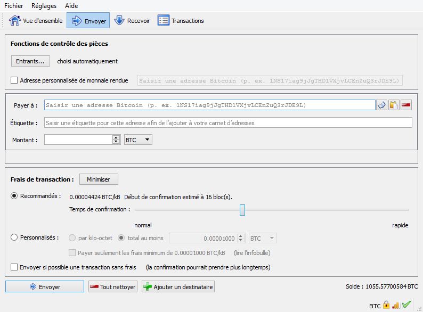Open the Transactions list view
The image size is (423, 312).
pos(181,21)
